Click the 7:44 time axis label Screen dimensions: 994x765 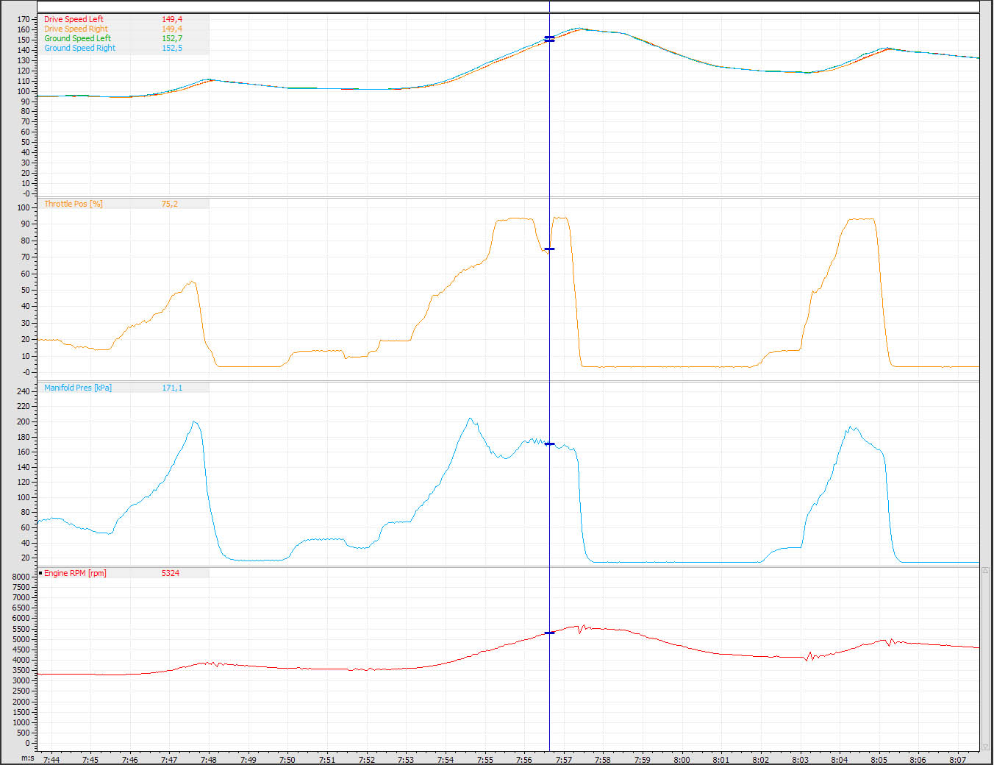point(51,760)
